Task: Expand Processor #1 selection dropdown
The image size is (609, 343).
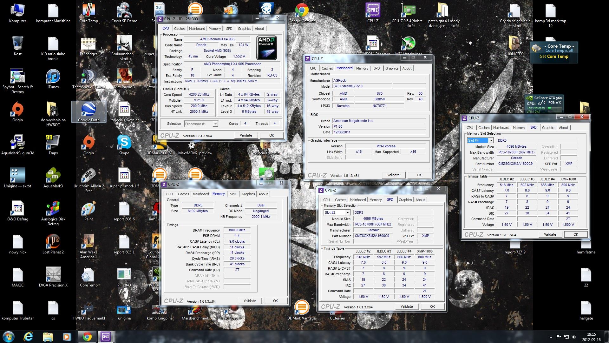Action: pyautogui.click(x=215, y=124)
